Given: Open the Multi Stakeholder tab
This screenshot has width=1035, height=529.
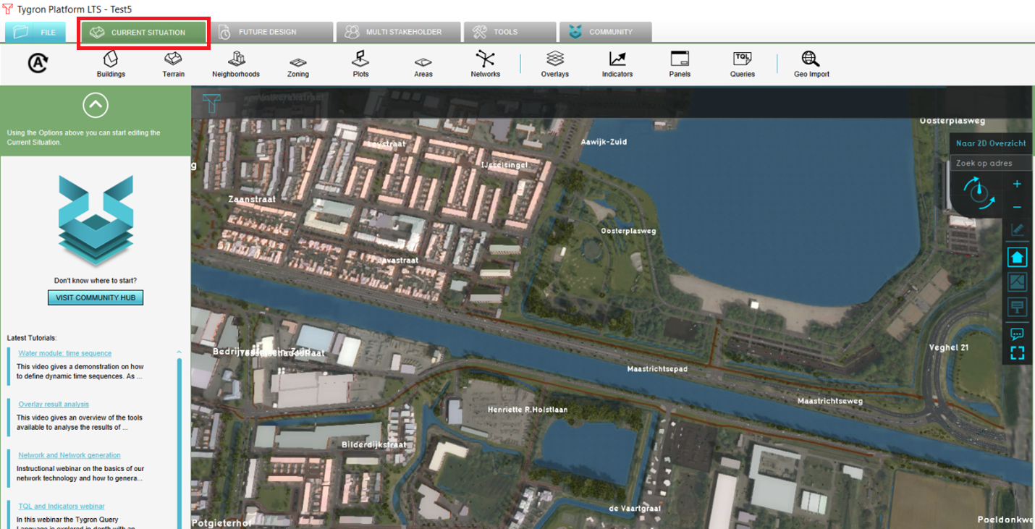Looking at the screenshot, I should 399,33.
